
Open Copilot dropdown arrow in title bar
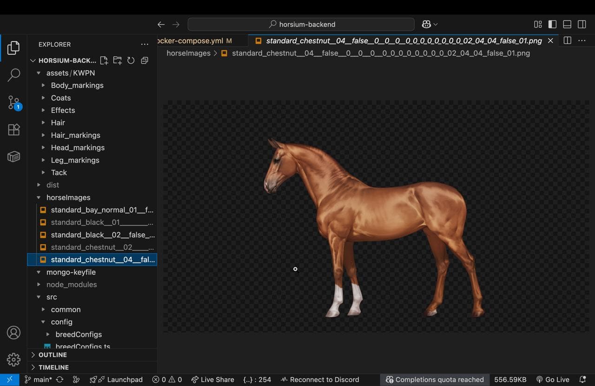coord(436,25)
